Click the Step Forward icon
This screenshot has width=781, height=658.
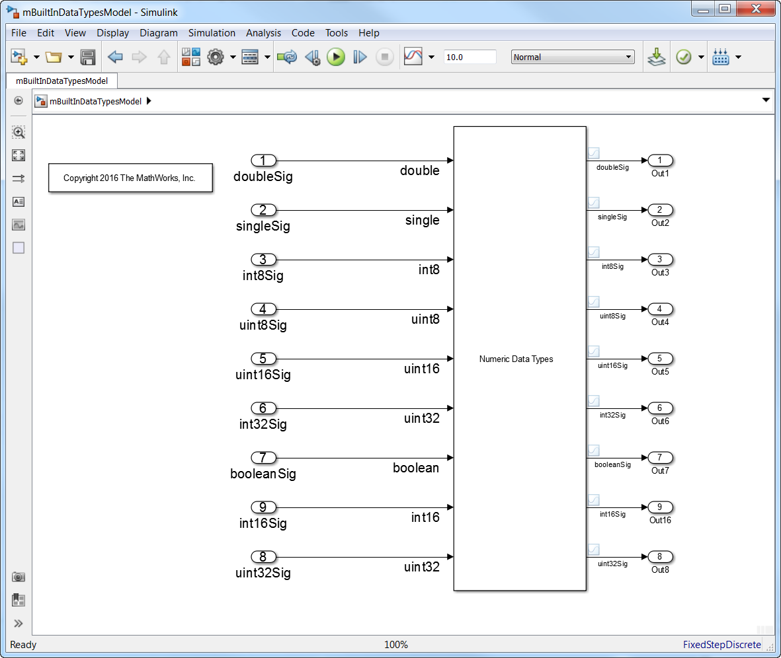click(x=360, y=57)
